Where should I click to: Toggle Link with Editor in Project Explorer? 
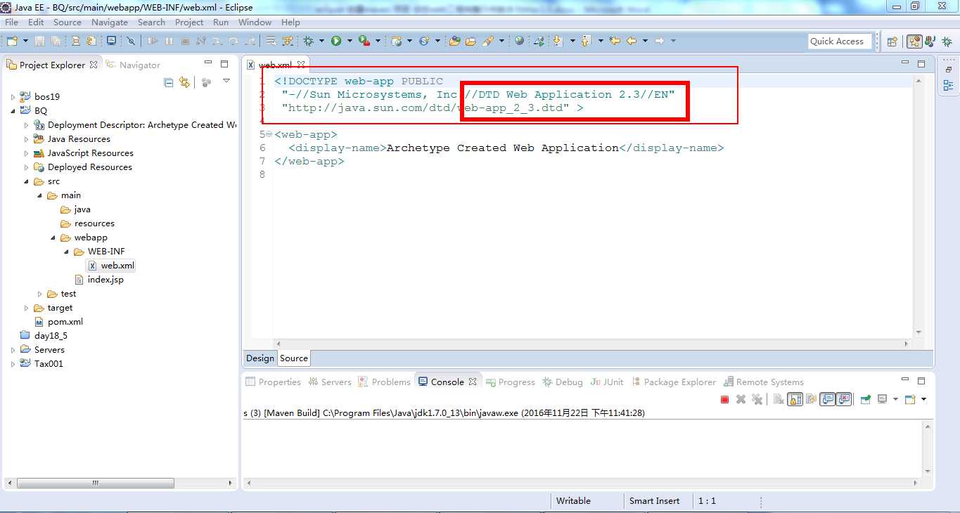point(184,82)
